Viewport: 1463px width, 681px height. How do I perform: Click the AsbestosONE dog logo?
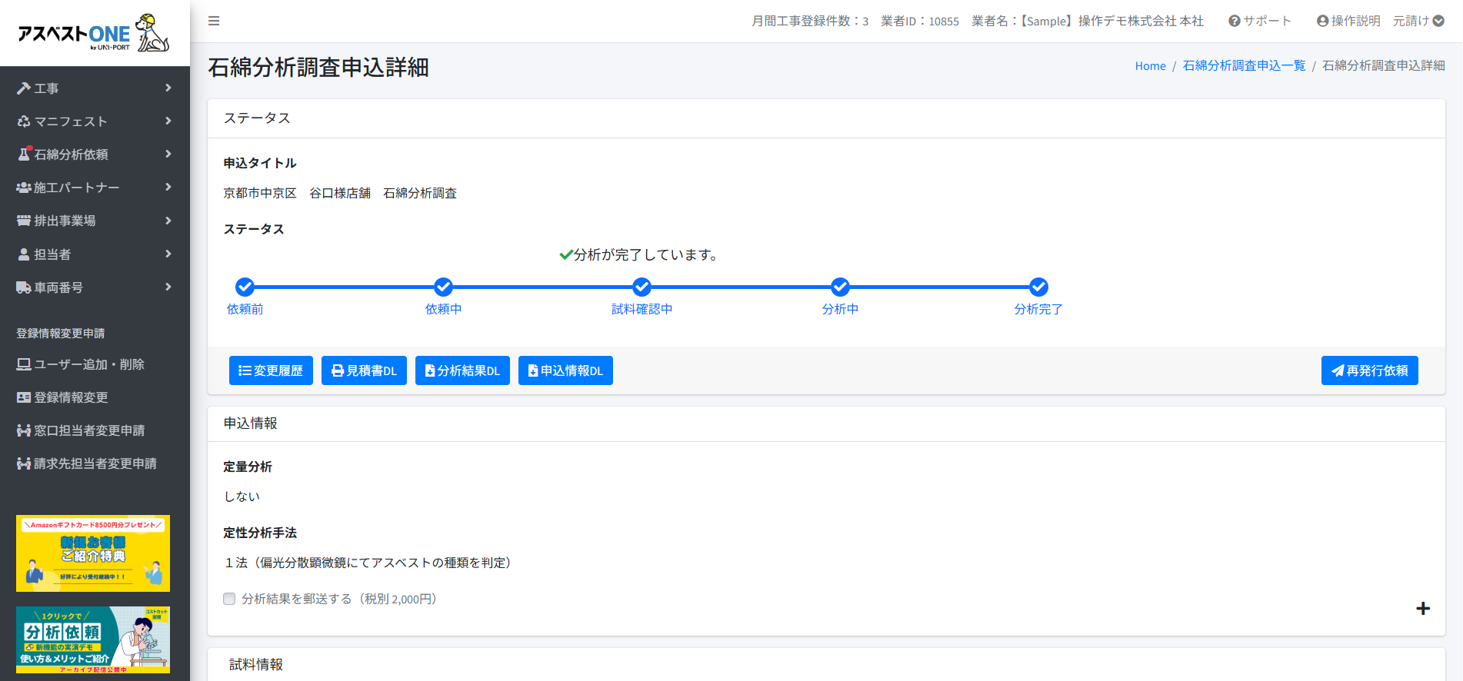(152, 33)
